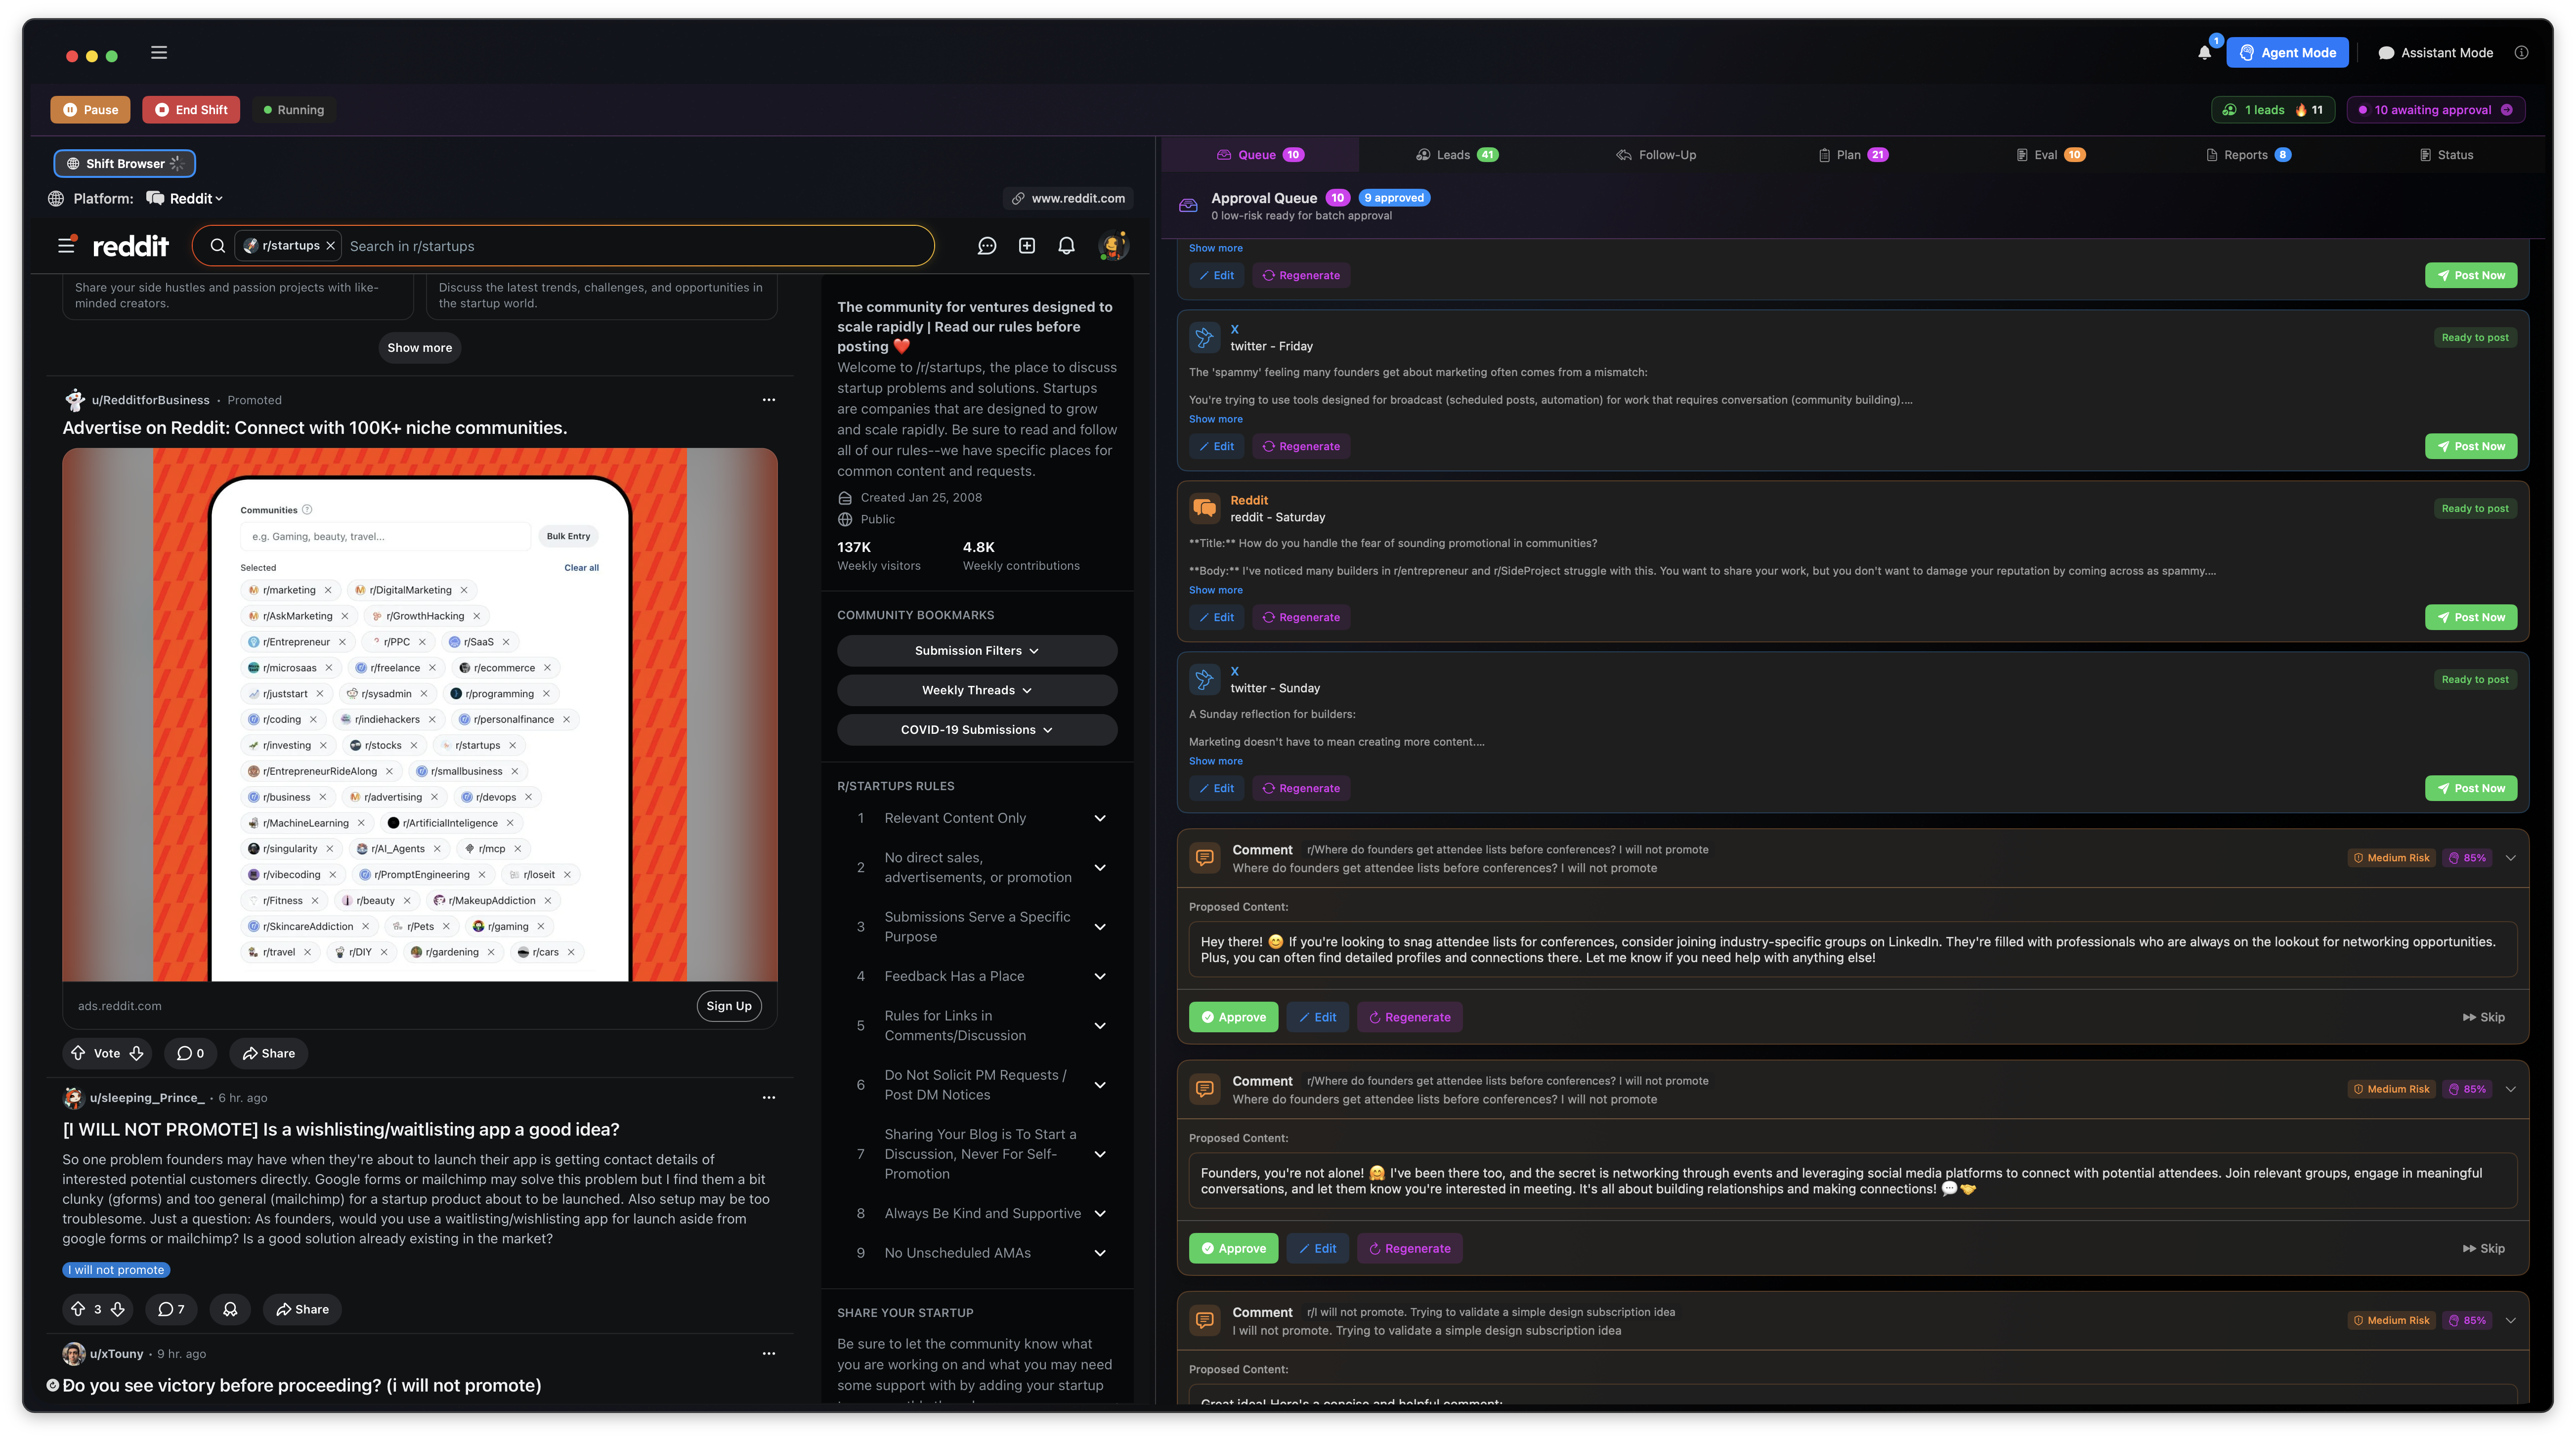
Task: Click Sign Up on the Reddit ad
Action: click(x=729, y=1006)
